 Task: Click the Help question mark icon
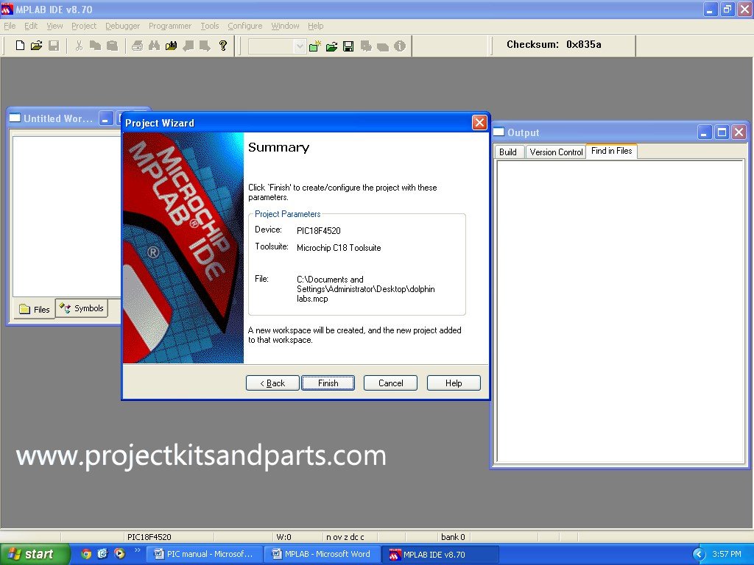pos(223,46)
